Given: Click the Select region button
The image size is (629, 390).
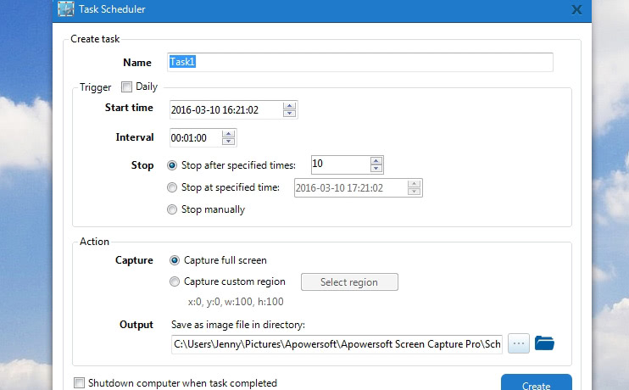Looking at the screenshot, I should tap(349, 282).
